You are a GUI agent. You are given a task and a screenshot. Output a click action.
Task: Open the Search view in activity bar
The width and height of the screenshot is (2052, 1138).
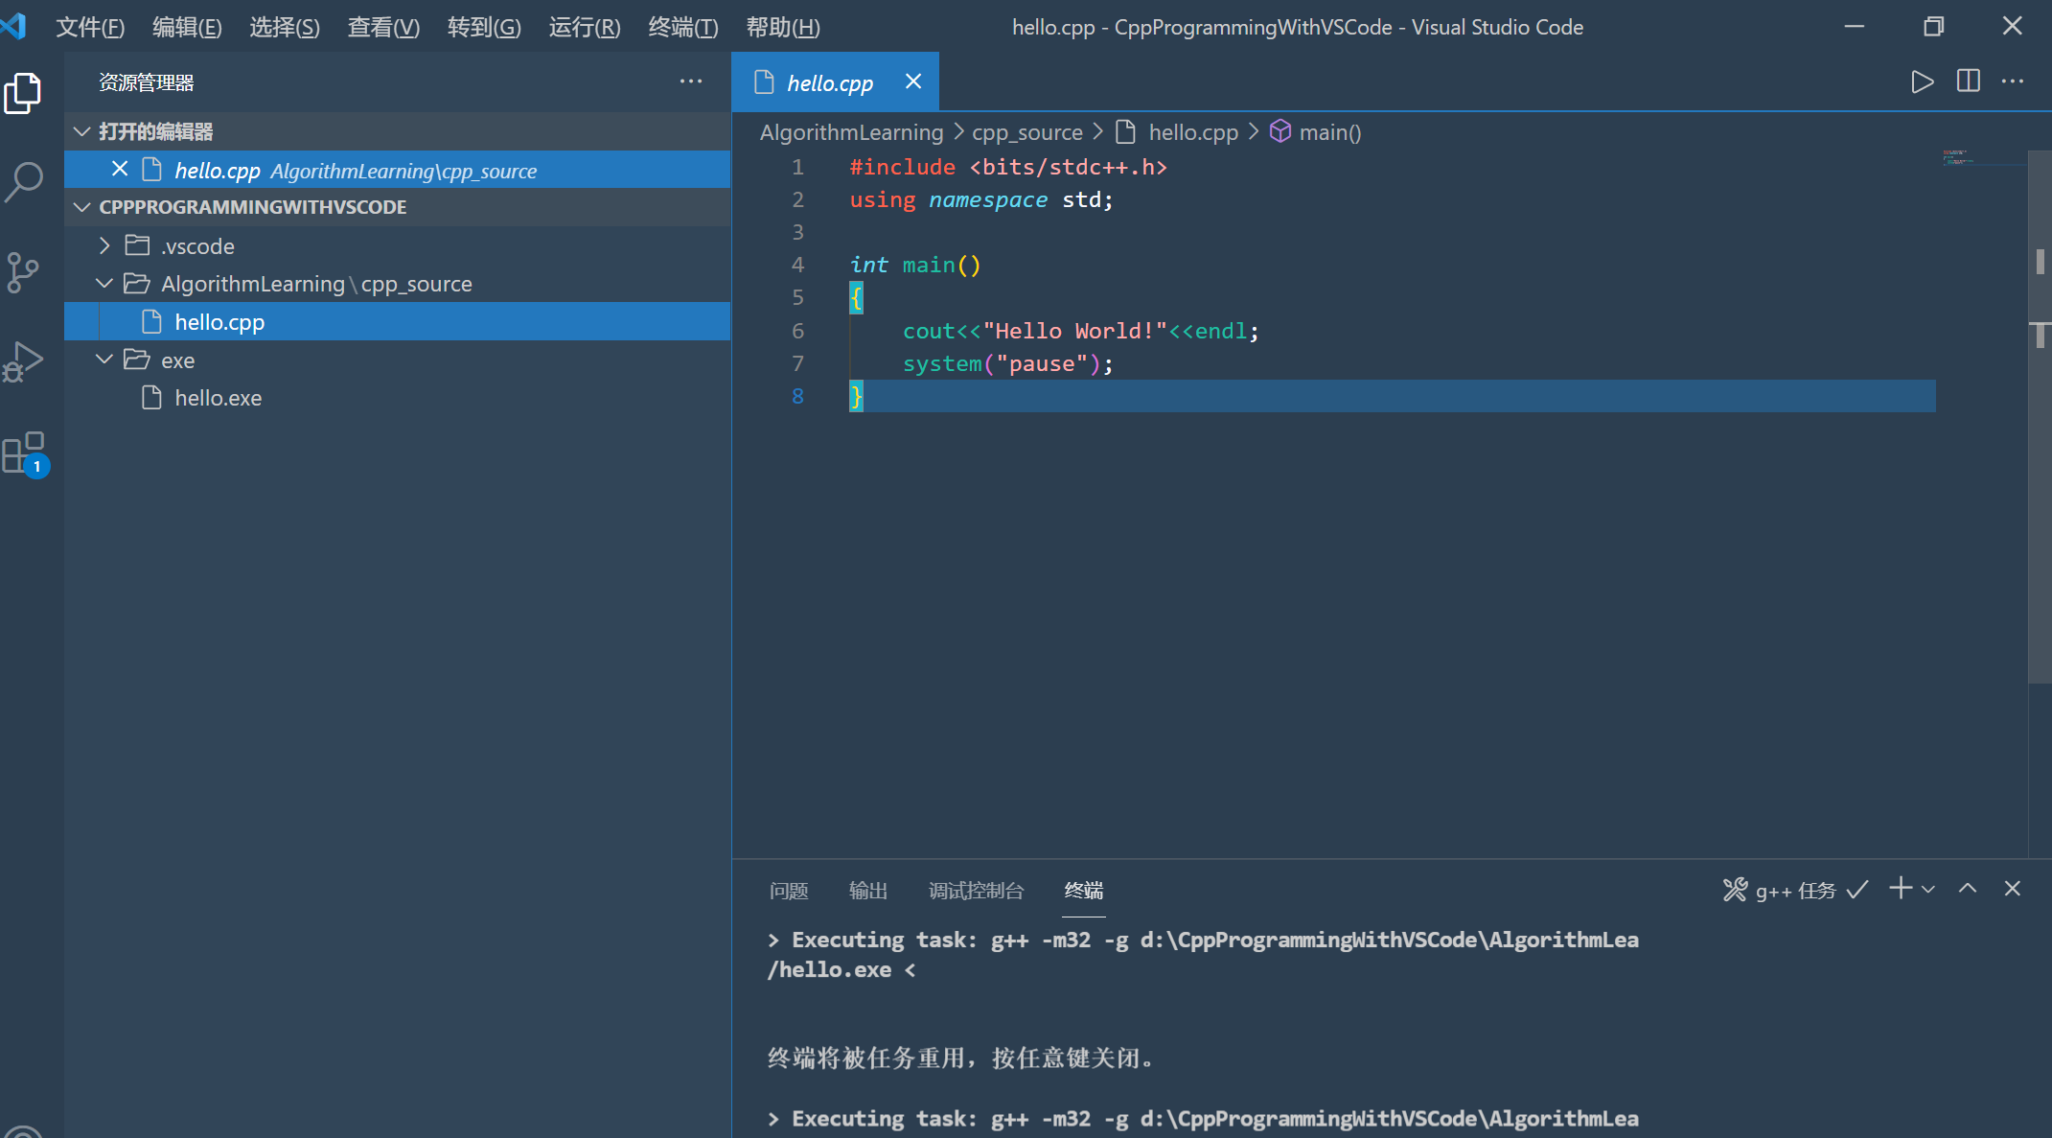click(23, 180)
